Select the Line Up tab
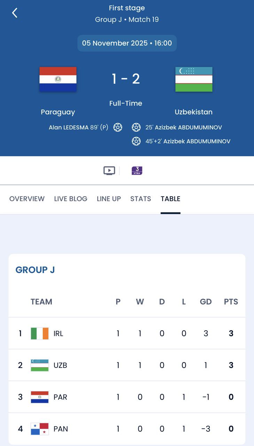 pyautogui.click(x=109, y=199)
